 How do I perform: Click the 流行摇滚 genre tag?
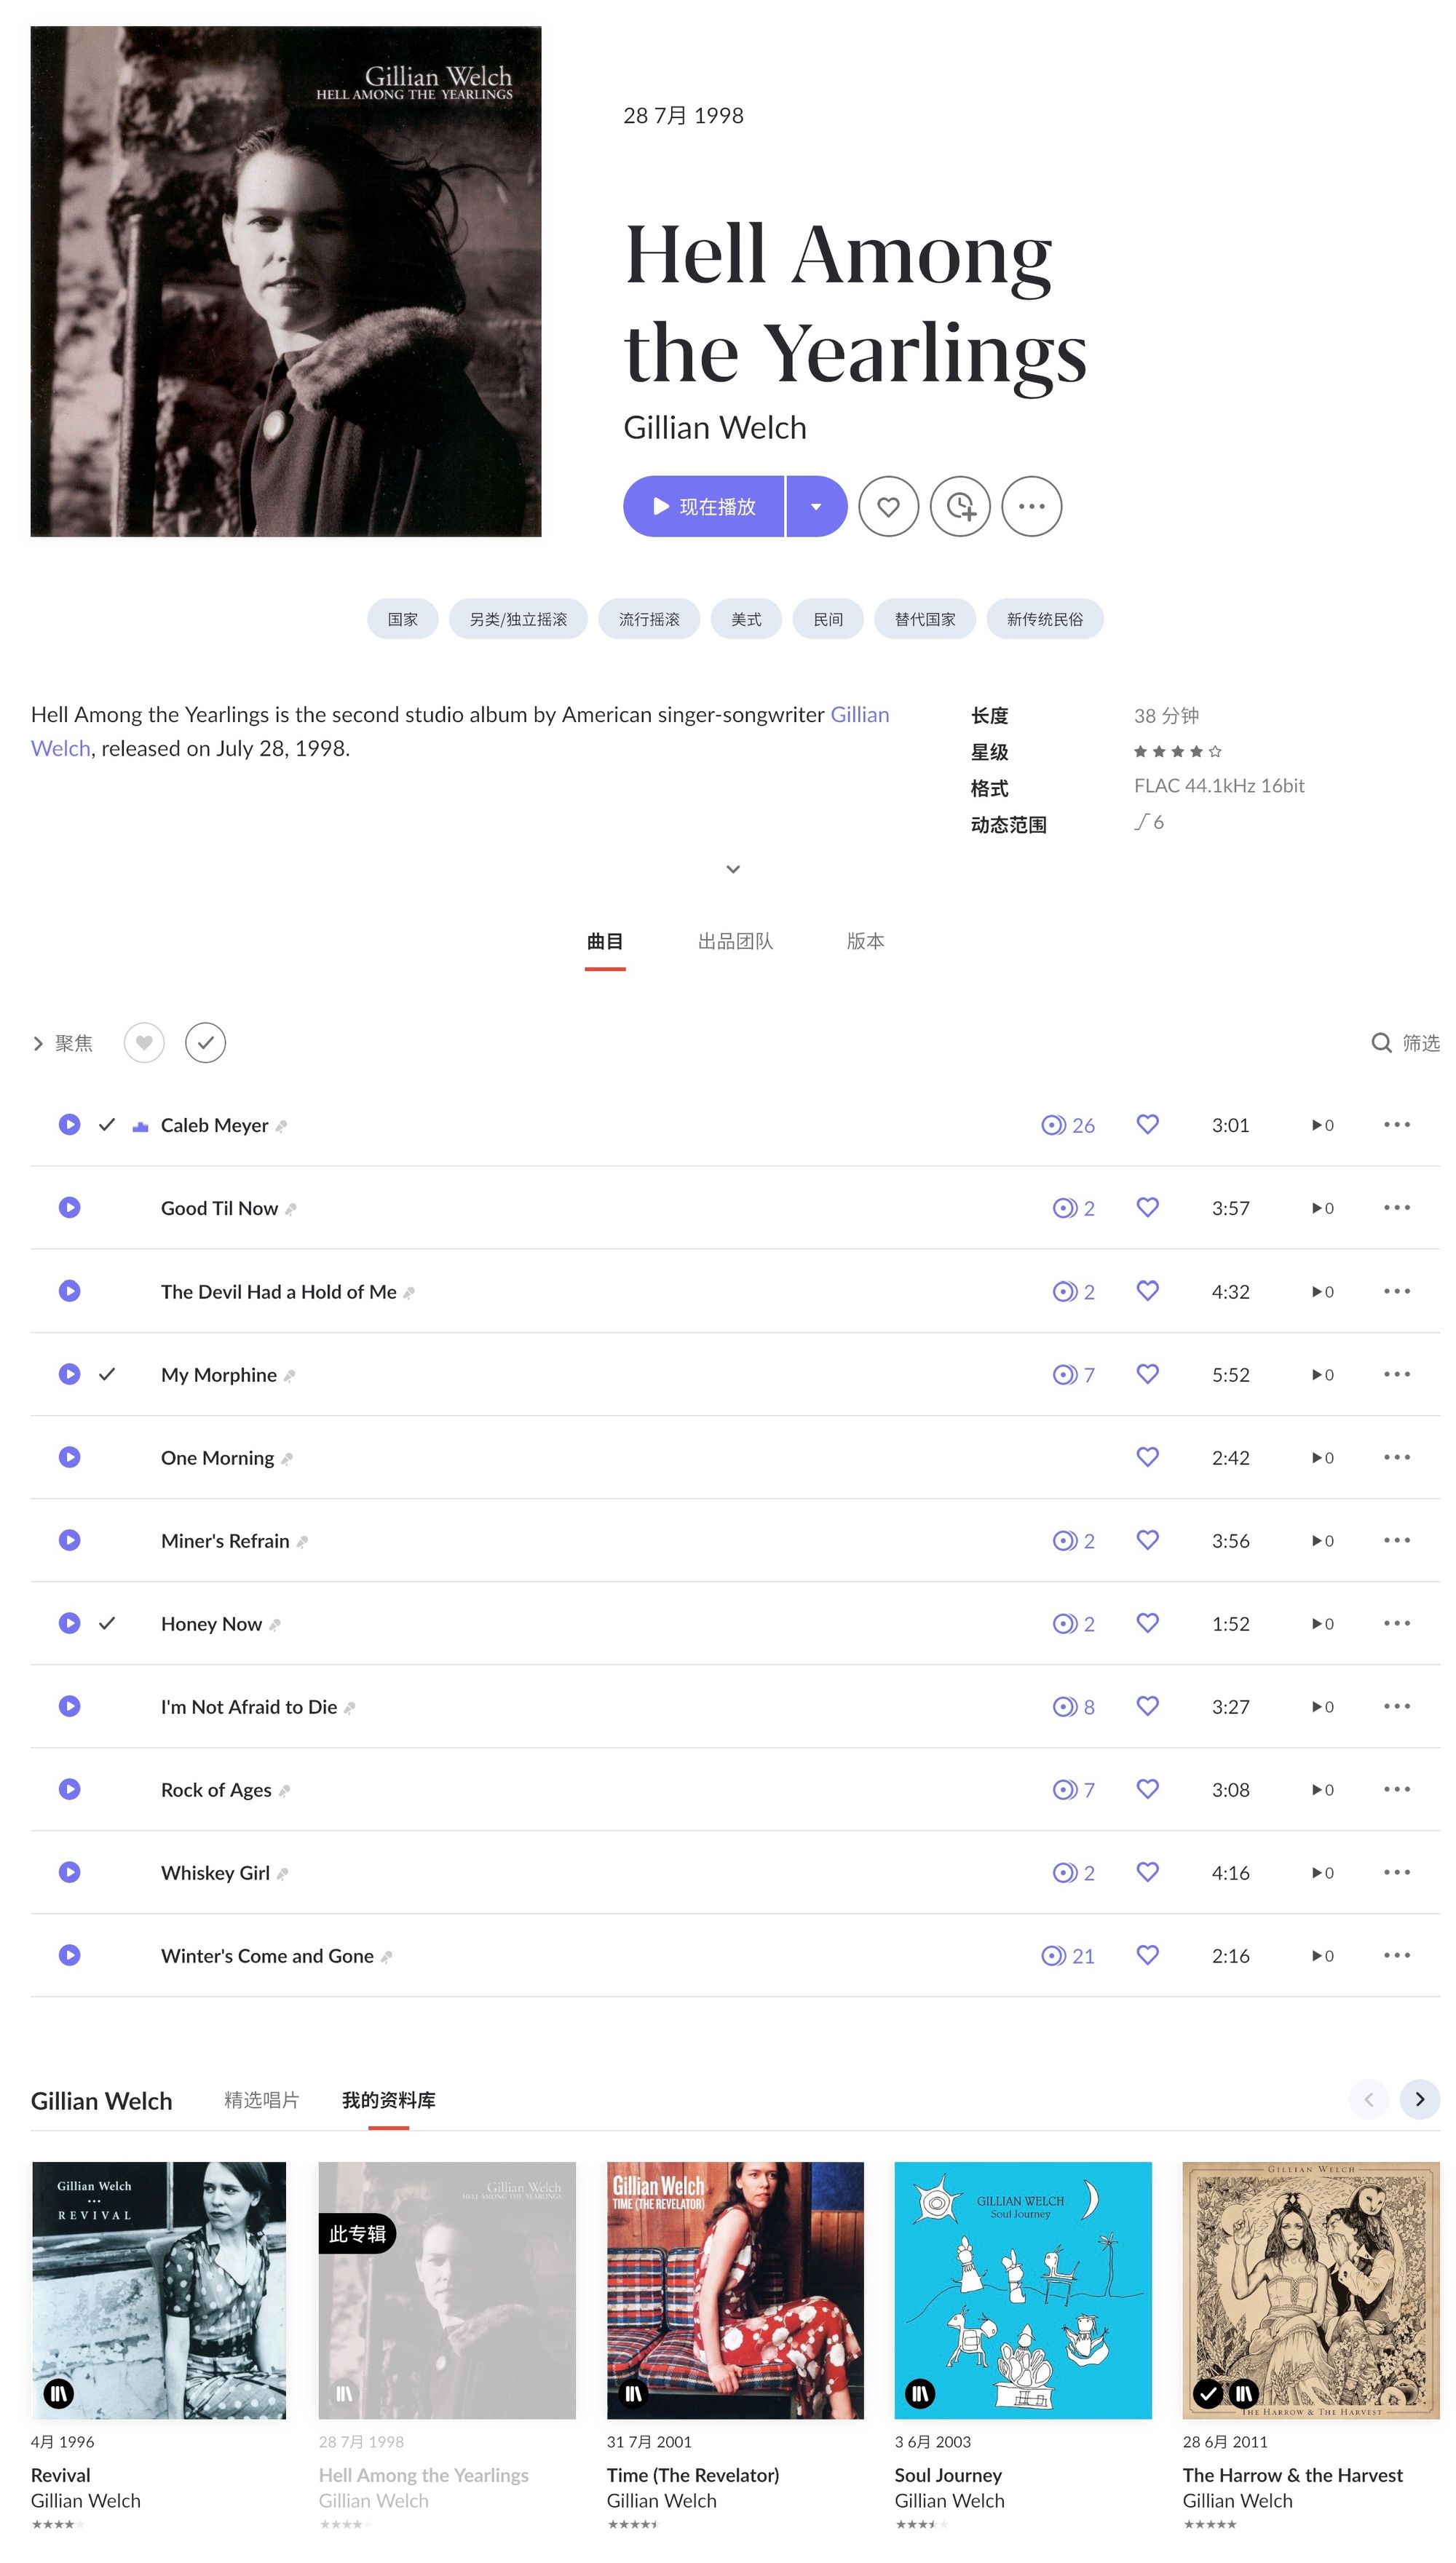pyautogui.click(x=649, y=619)
